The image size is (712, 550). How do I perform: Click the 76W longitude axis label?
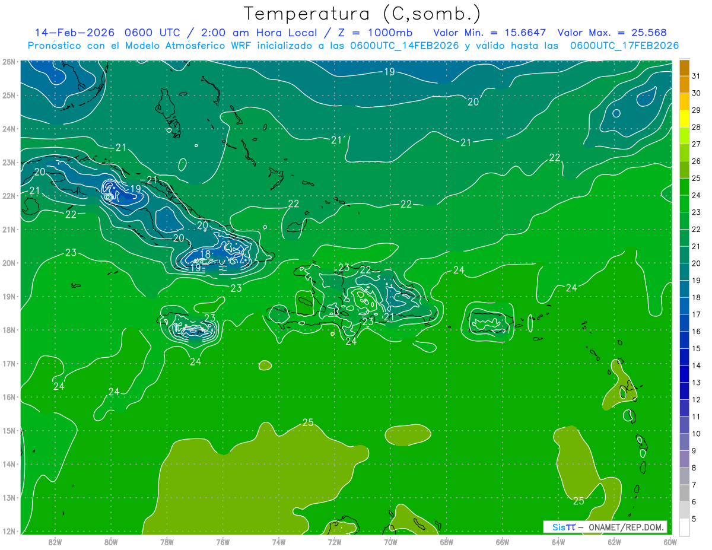[223, 542]
